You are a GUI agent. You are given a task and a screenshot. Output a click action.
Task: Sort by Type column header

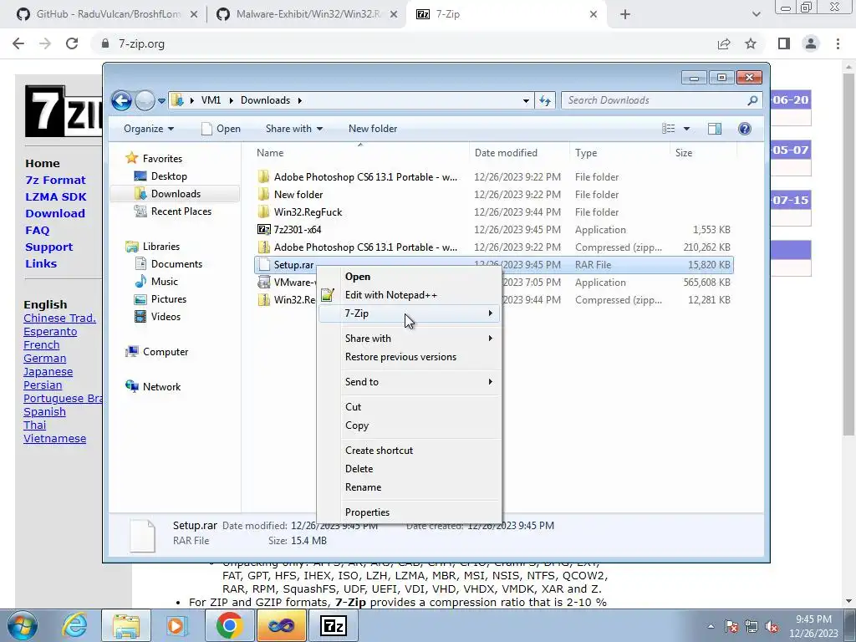tap(586, 153)
